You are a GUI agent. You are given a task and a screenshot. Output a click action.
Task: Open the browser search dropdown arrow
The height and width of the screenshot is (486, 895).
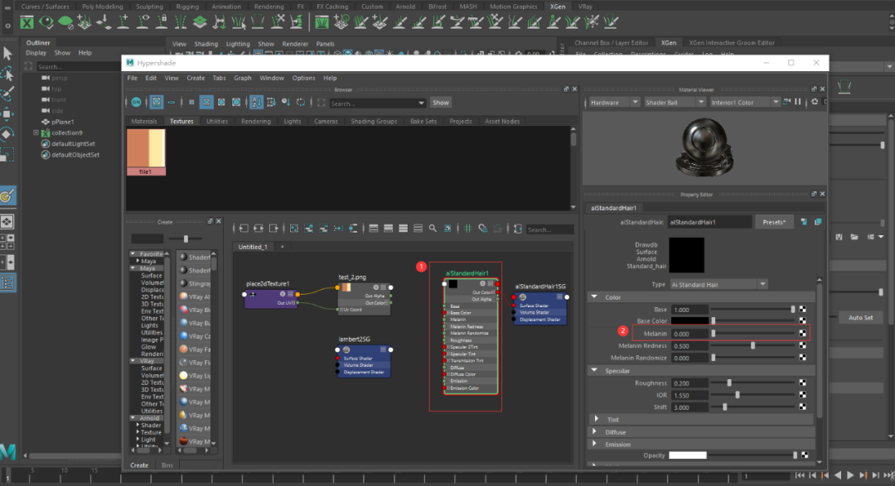(421, 103)
